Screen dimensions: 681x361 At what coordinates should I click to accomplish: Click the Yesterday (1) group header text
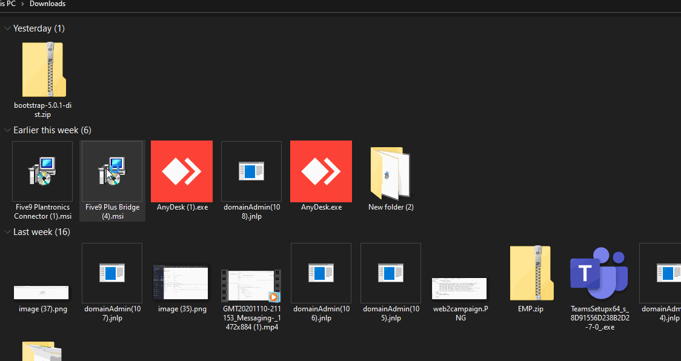coord(39,28)
